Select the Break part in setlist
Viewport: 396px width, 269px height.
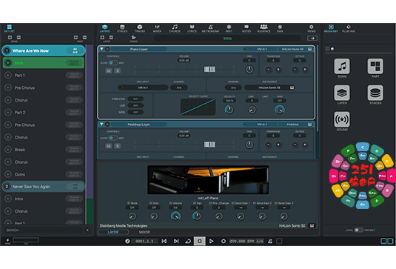[x=44, y=150]
